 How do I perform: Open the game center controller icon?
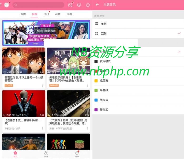coord(70,5)
